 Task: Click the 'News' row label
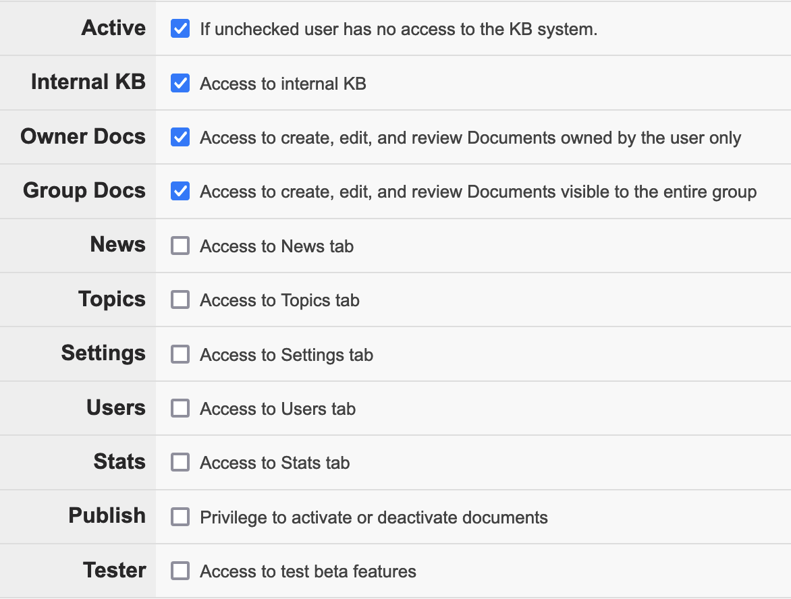tap(118, 245)
